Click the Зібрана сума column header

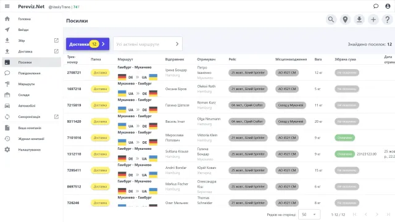click(345, 59)
